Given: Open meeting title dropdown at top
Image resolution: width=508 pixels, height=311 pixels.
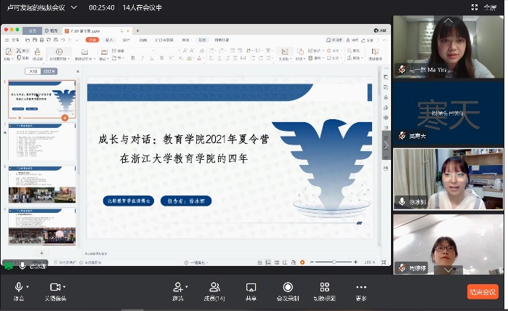Looking at the screenshot, I should point(73,7).
